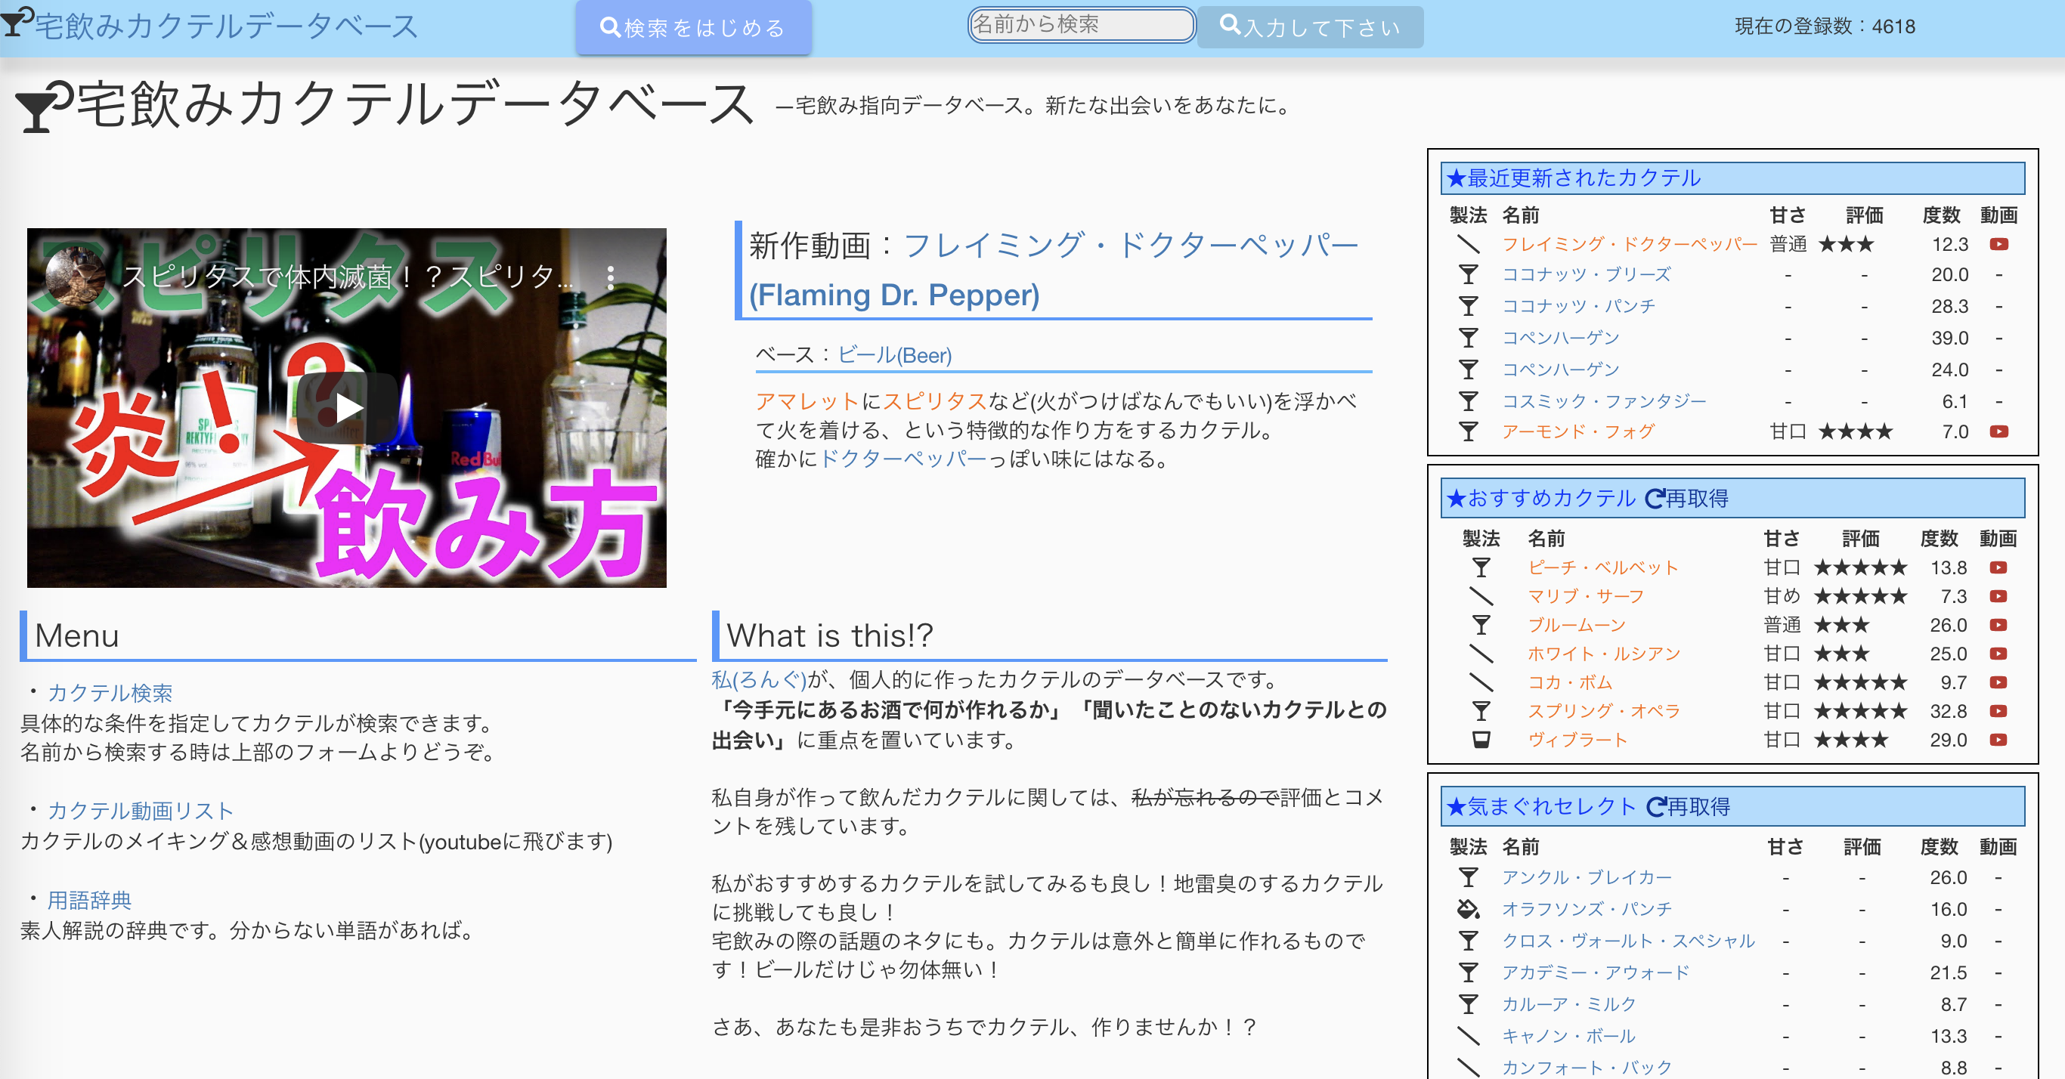Viewport: 2065px width, 1079px height.
Task: Open the カクテル検索 menu link
Action: point(110,693)
